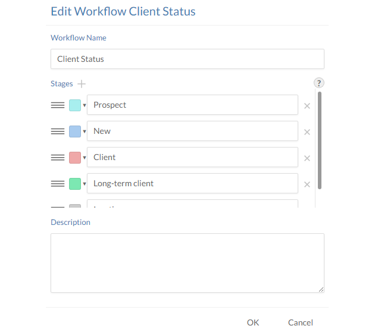375x335 pixels.
Task: Click the New stage reorder handle
Action: [x=58, y=132]
